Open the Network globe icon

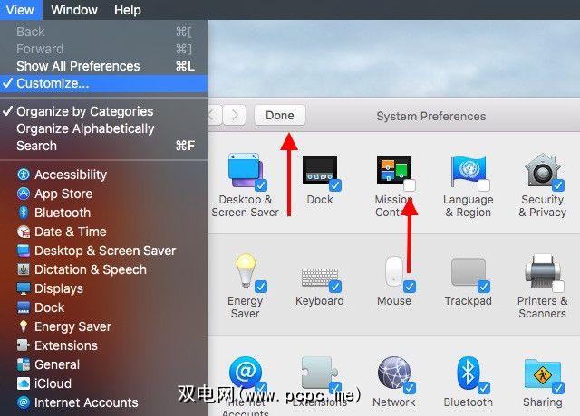(394, 373)
